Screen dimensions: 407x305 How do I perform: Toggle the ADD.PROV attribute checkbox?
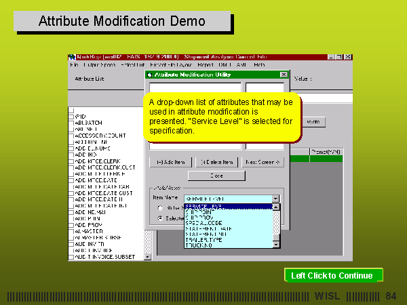tap(71, 224)
